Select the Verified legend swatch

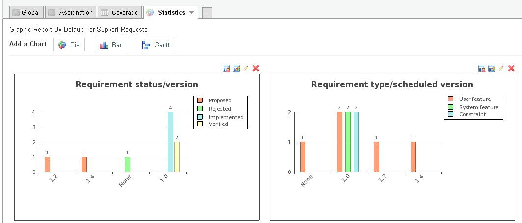point(200,124)
